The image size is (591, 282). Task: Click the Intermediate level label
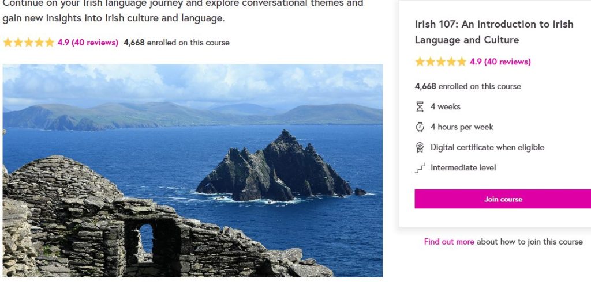click(x=463, y=168)
